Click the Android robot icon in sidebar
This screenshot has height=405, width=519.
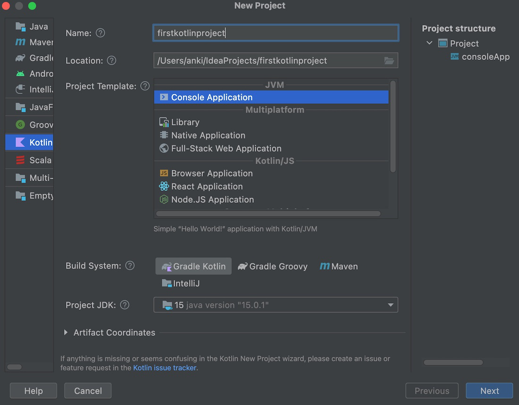tap(20, 74)
